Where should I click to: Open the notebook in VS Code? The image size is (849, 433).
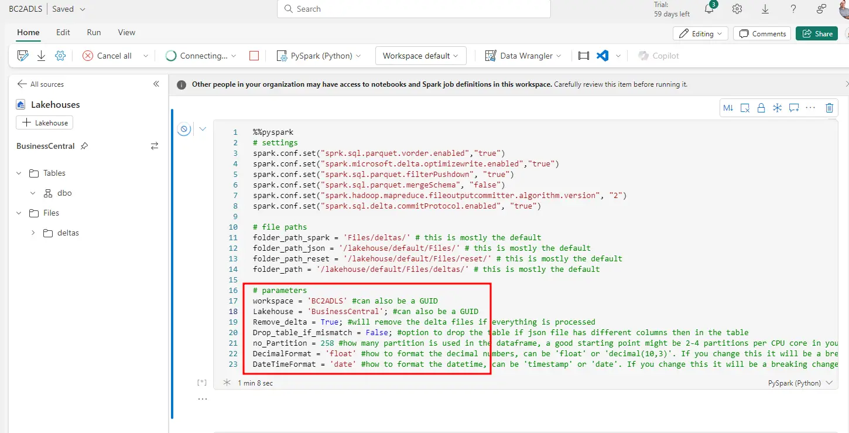(602, 56)
